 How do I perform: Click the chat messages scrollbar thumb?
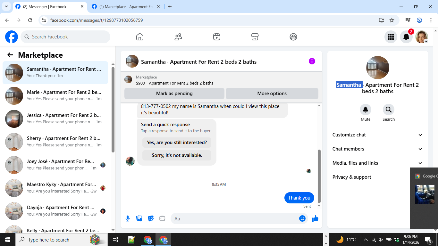pyautogui.click(x=319, y=176)
